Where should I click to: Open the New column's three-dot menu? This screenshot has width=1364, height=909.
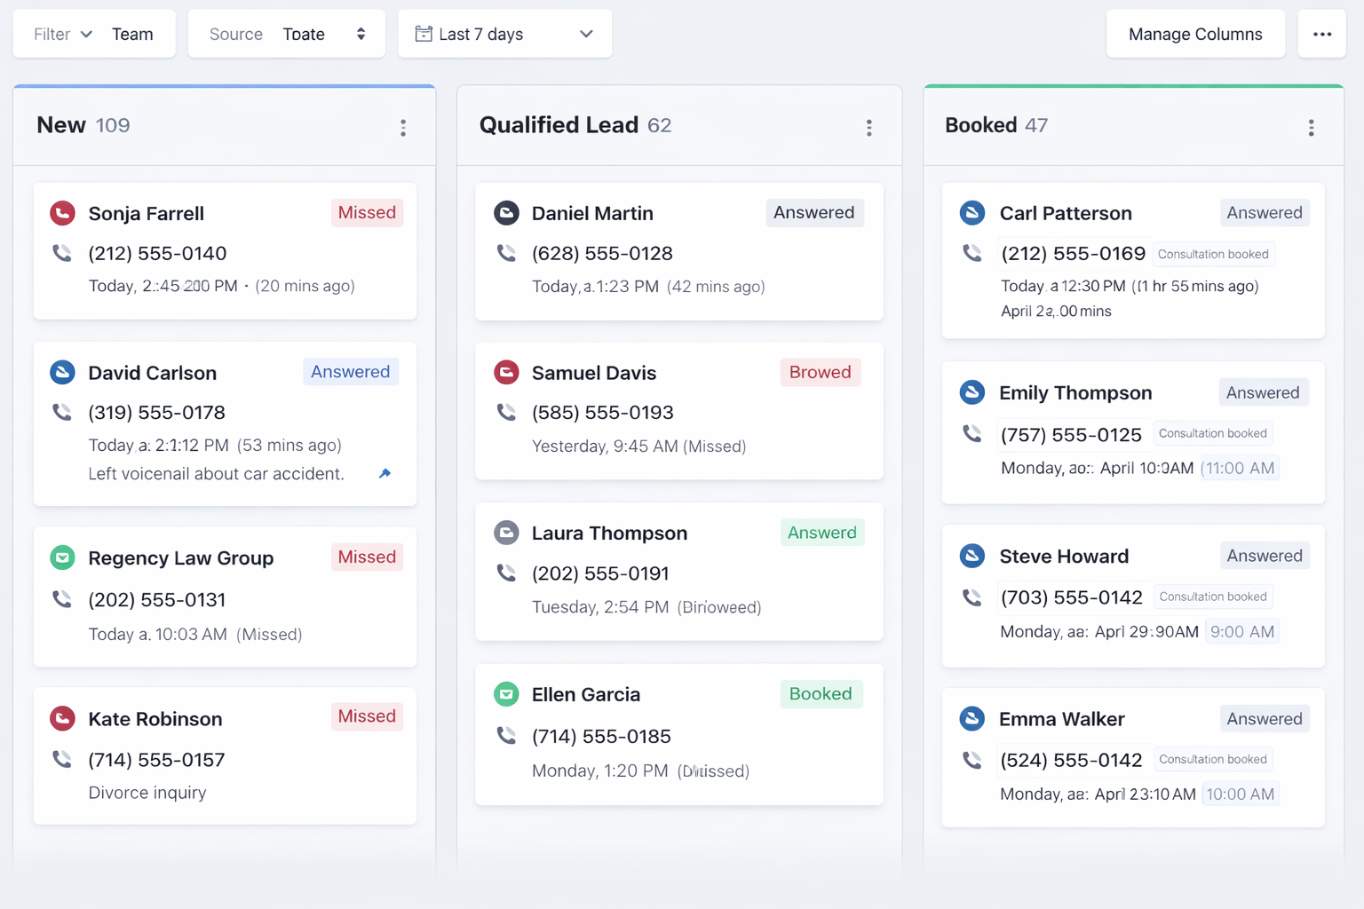click(x=404, y=128)
